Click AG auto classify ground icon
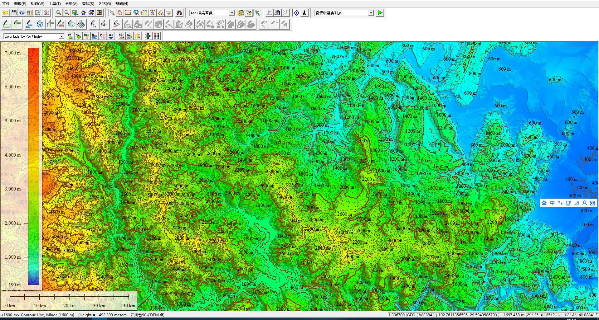The image size is (599, 320). (121, 36)
